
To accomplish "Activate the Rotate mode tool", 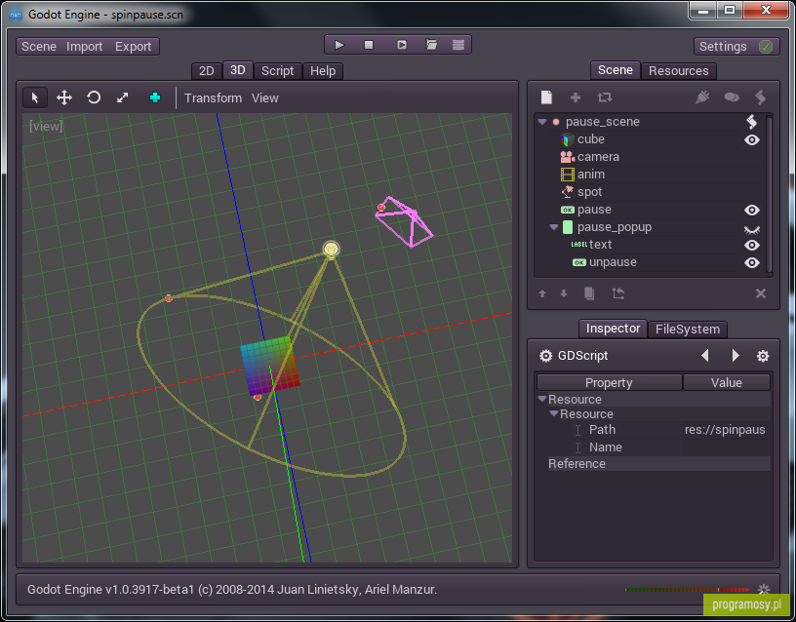I will pos(94,97).
